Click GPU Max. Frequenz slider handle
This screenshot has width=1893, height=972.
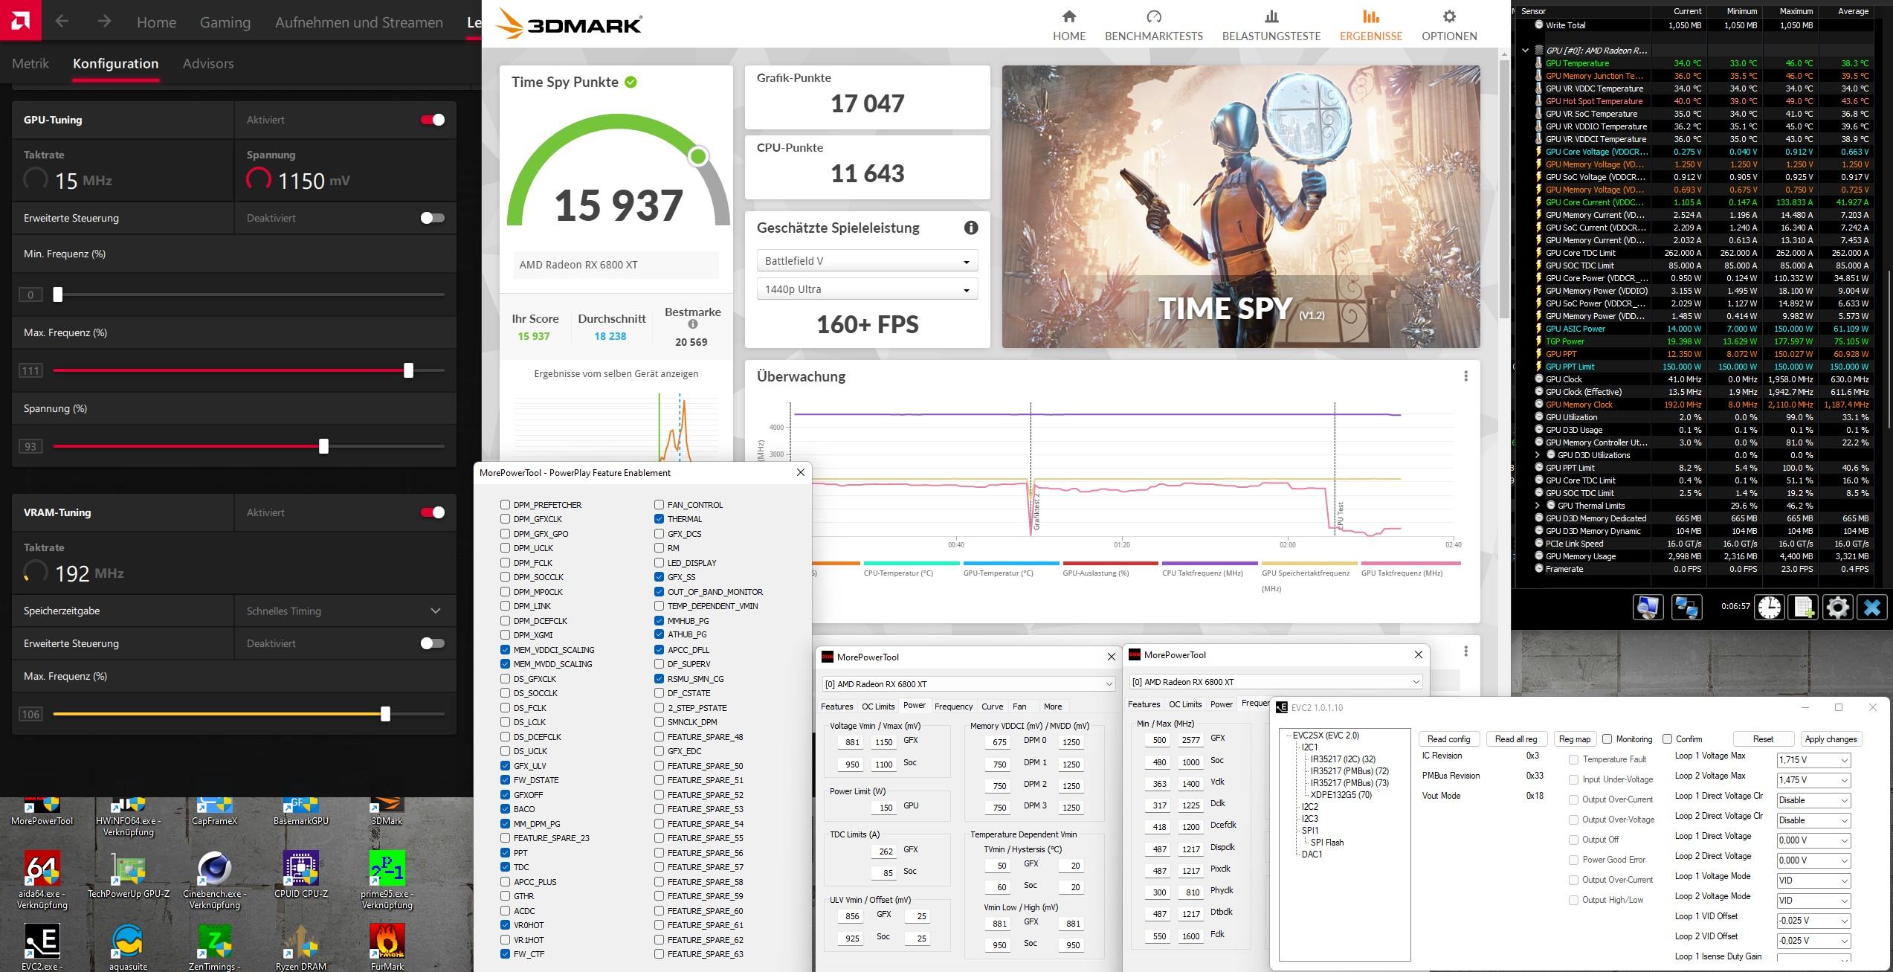408,370
